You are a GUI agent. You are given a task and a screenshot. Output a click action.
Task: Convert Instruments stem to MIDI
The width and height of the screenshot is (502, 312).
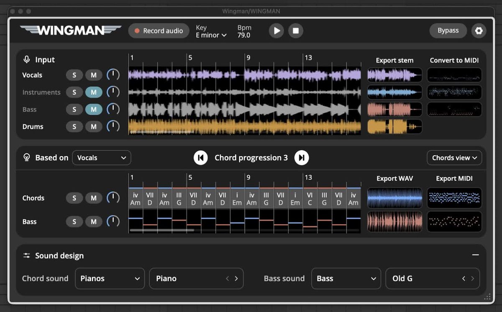454,92
